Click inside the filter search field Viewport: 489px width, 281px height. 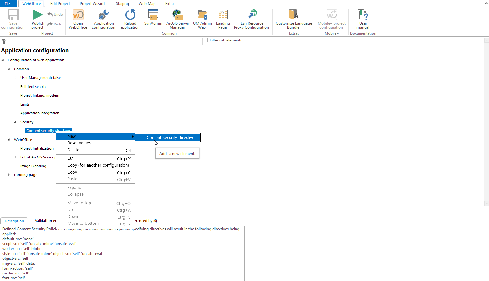105,41
